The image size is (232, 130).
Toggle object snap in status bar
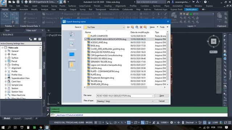point(129,122)
